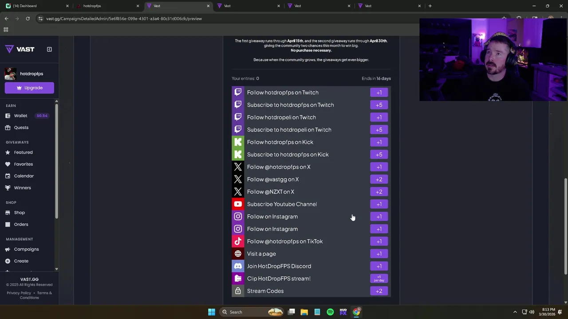The height and width of the screenshot is (319, 568).
Task: Click the +2 button for Follow @vastgg on X
Action: [379, 179]
